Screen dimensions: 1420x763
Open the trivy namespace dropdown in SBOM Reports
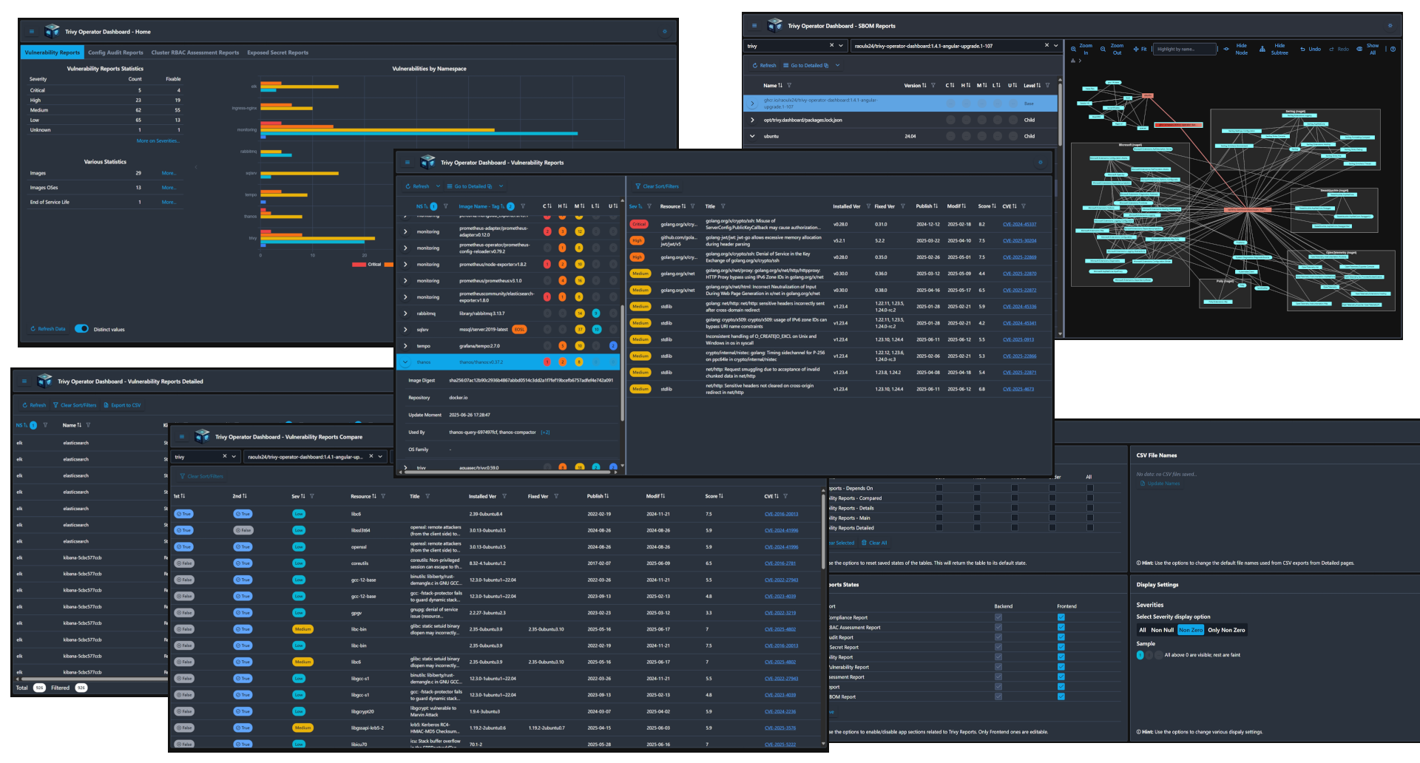(794, 46)
